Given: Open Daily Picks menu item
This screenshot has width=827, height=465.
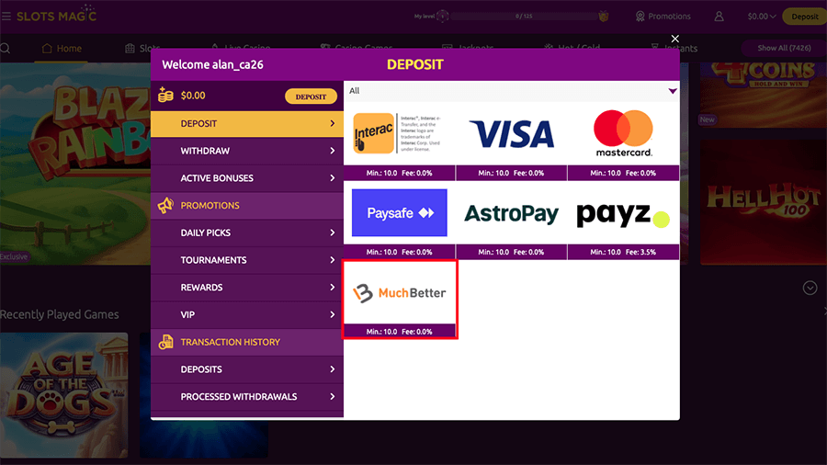Looking at the screenshot, I should pos(247,232).
